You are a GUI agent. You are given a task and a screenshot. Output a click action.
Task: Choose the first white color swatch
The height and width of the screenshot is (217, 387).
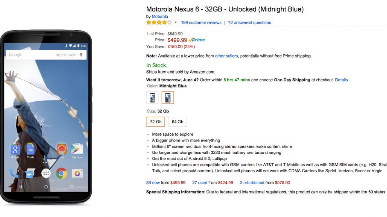(152, 97)
